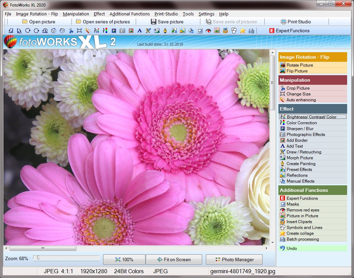Click the horizontal scrollbar right arrow

267,248
